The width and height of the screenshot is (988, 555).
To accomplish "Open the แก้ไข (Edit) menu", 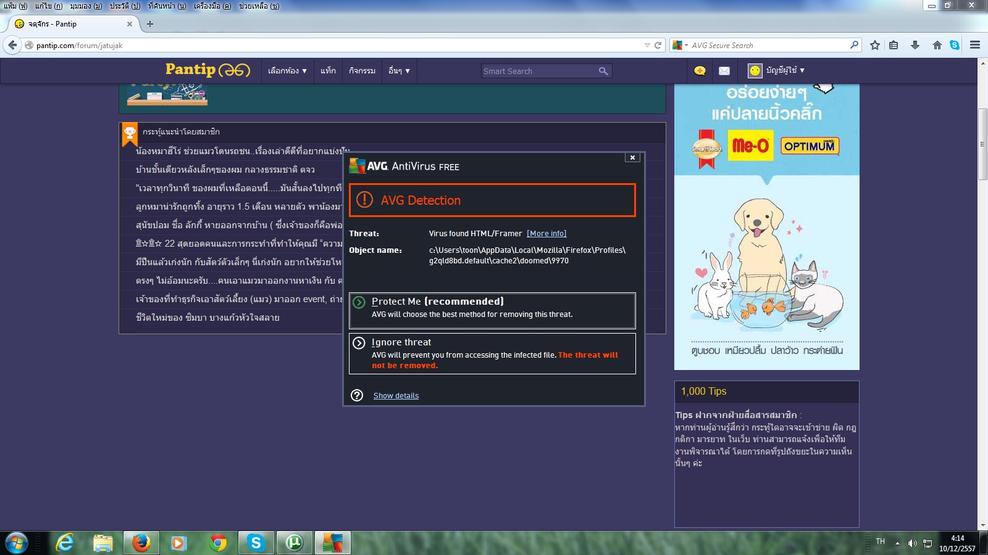I will [49, 6].
